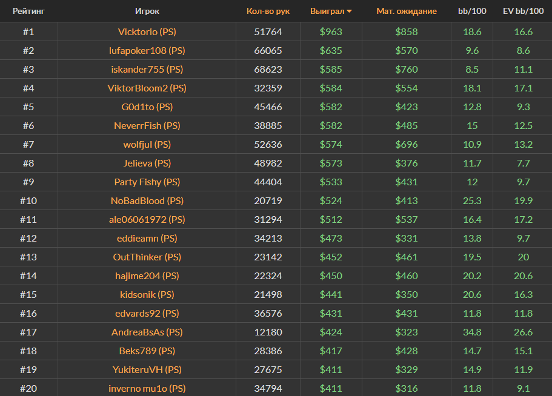Click the Рейтинг column header
The image size is (552, 396).
pyautogui.click(x=28, y=11)
